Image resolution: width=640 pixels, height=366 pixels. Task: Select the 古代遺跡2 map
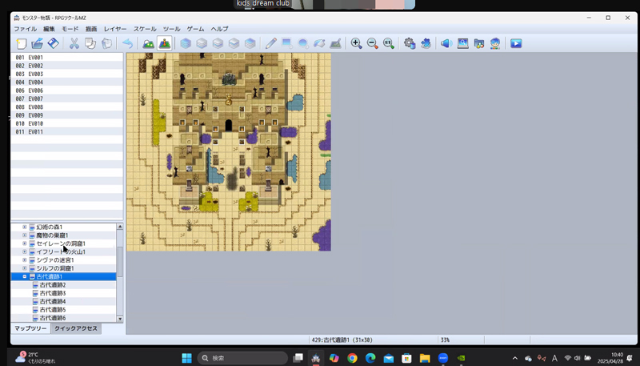pos(53,285)
